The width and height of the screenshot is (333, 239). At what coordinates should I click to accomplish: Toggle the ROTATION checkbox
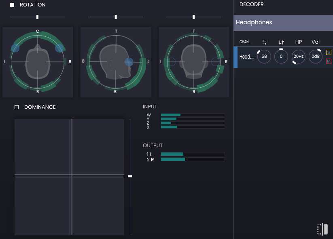[12, 5]
